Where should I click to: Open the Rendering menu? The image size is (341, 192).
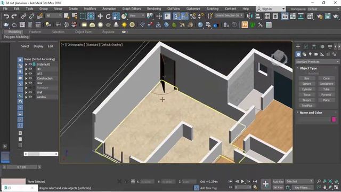pyautogui.click(x=154, y=9)
